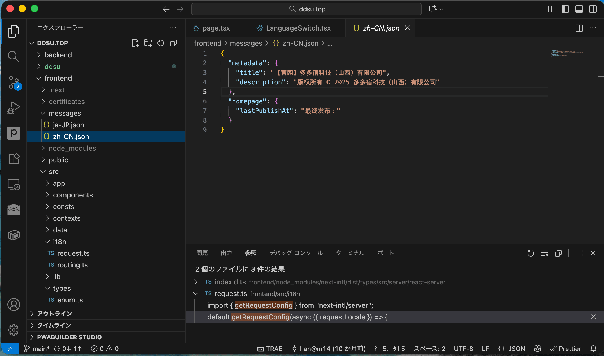604x356 pixels.
Task: Collapse the messages folder
Action: pos(65,113)
